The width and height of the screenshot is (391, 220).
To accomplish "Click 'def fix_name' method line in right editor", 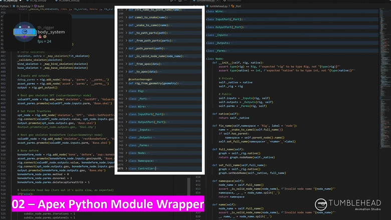I will click(255, 126).
